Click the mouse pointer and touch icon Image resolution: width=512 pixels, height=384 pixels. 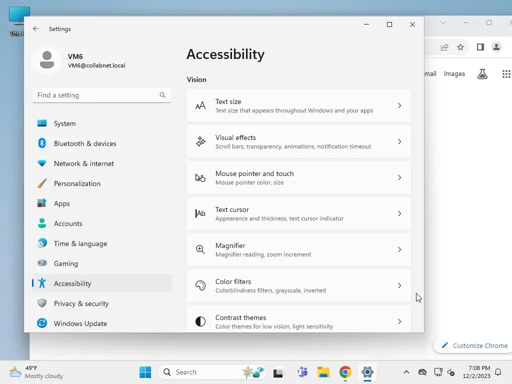point(200,177)
